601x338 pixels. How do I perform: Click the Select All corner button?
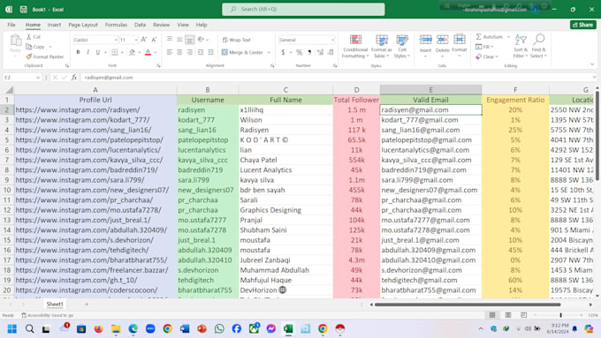click(9, 90)
